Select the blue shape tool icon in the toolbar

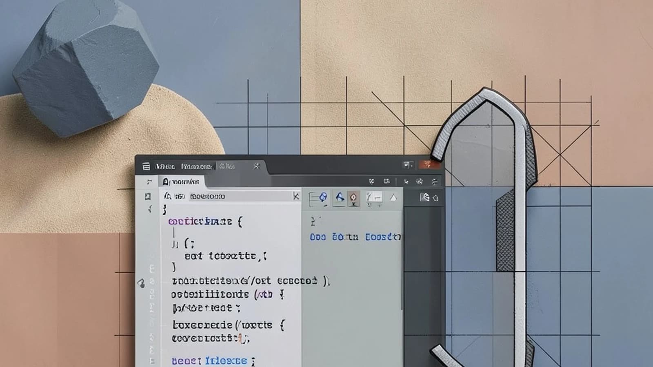(340, 198)
